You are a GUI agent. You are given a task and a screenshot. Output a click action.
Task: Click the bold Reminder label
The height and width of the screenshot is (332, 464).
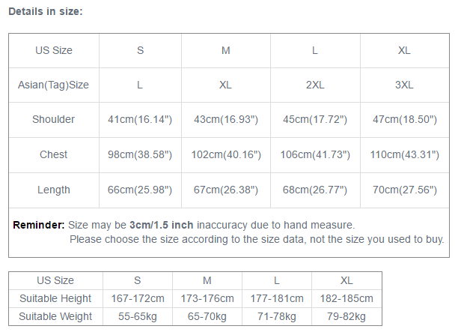pyautogui.click(x=39, y=225)
